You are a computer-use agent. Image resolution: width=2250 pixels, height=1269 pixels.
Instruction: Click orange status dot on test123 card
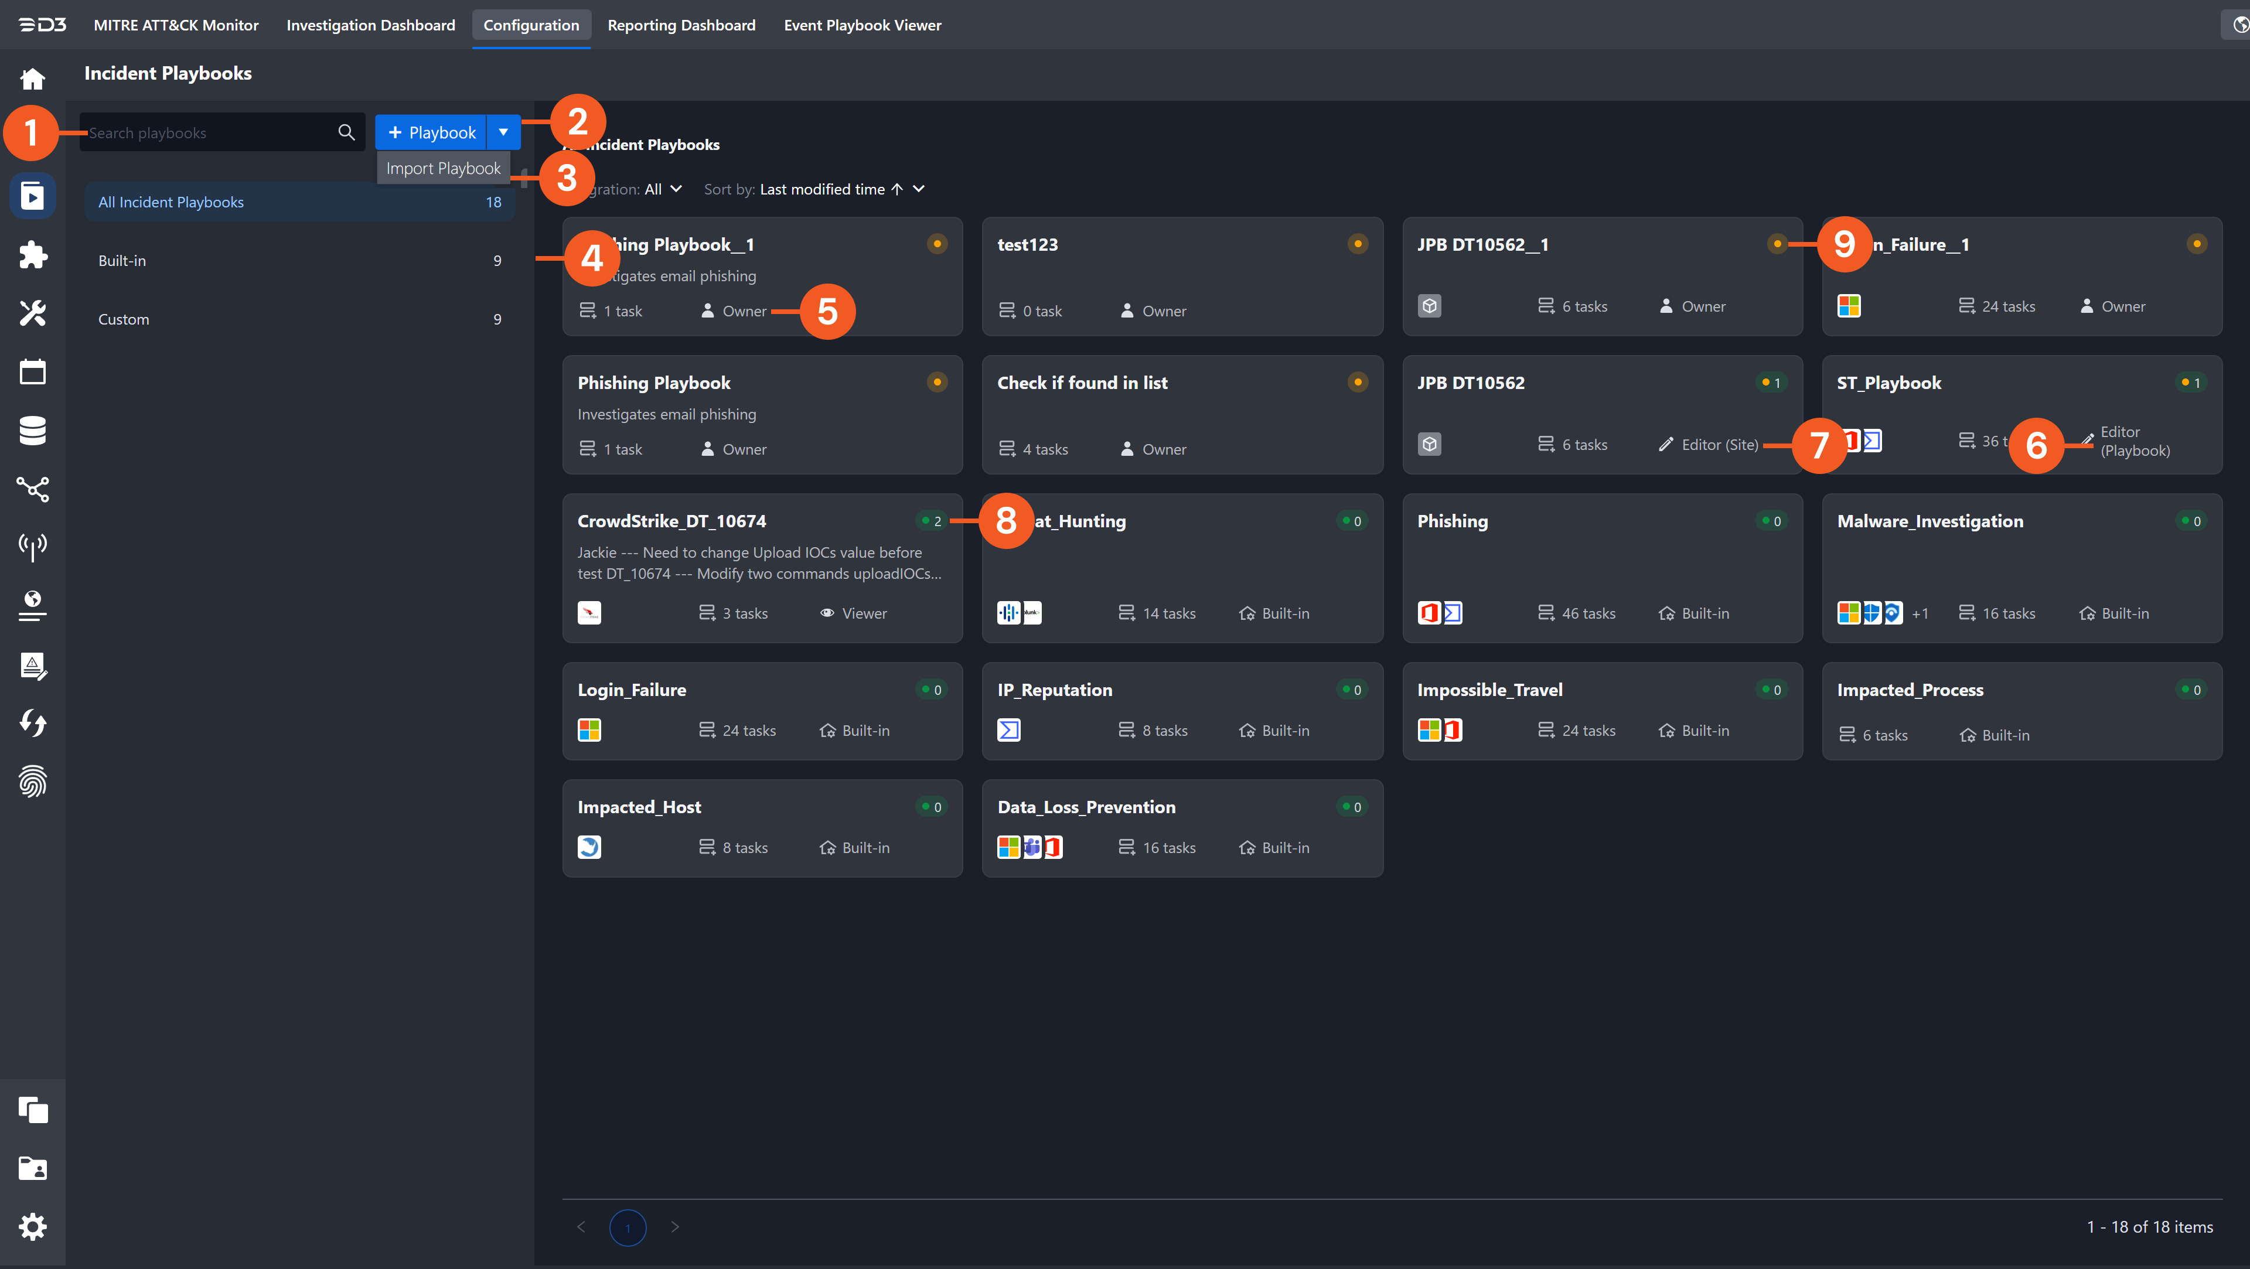tap(1358, 244)
